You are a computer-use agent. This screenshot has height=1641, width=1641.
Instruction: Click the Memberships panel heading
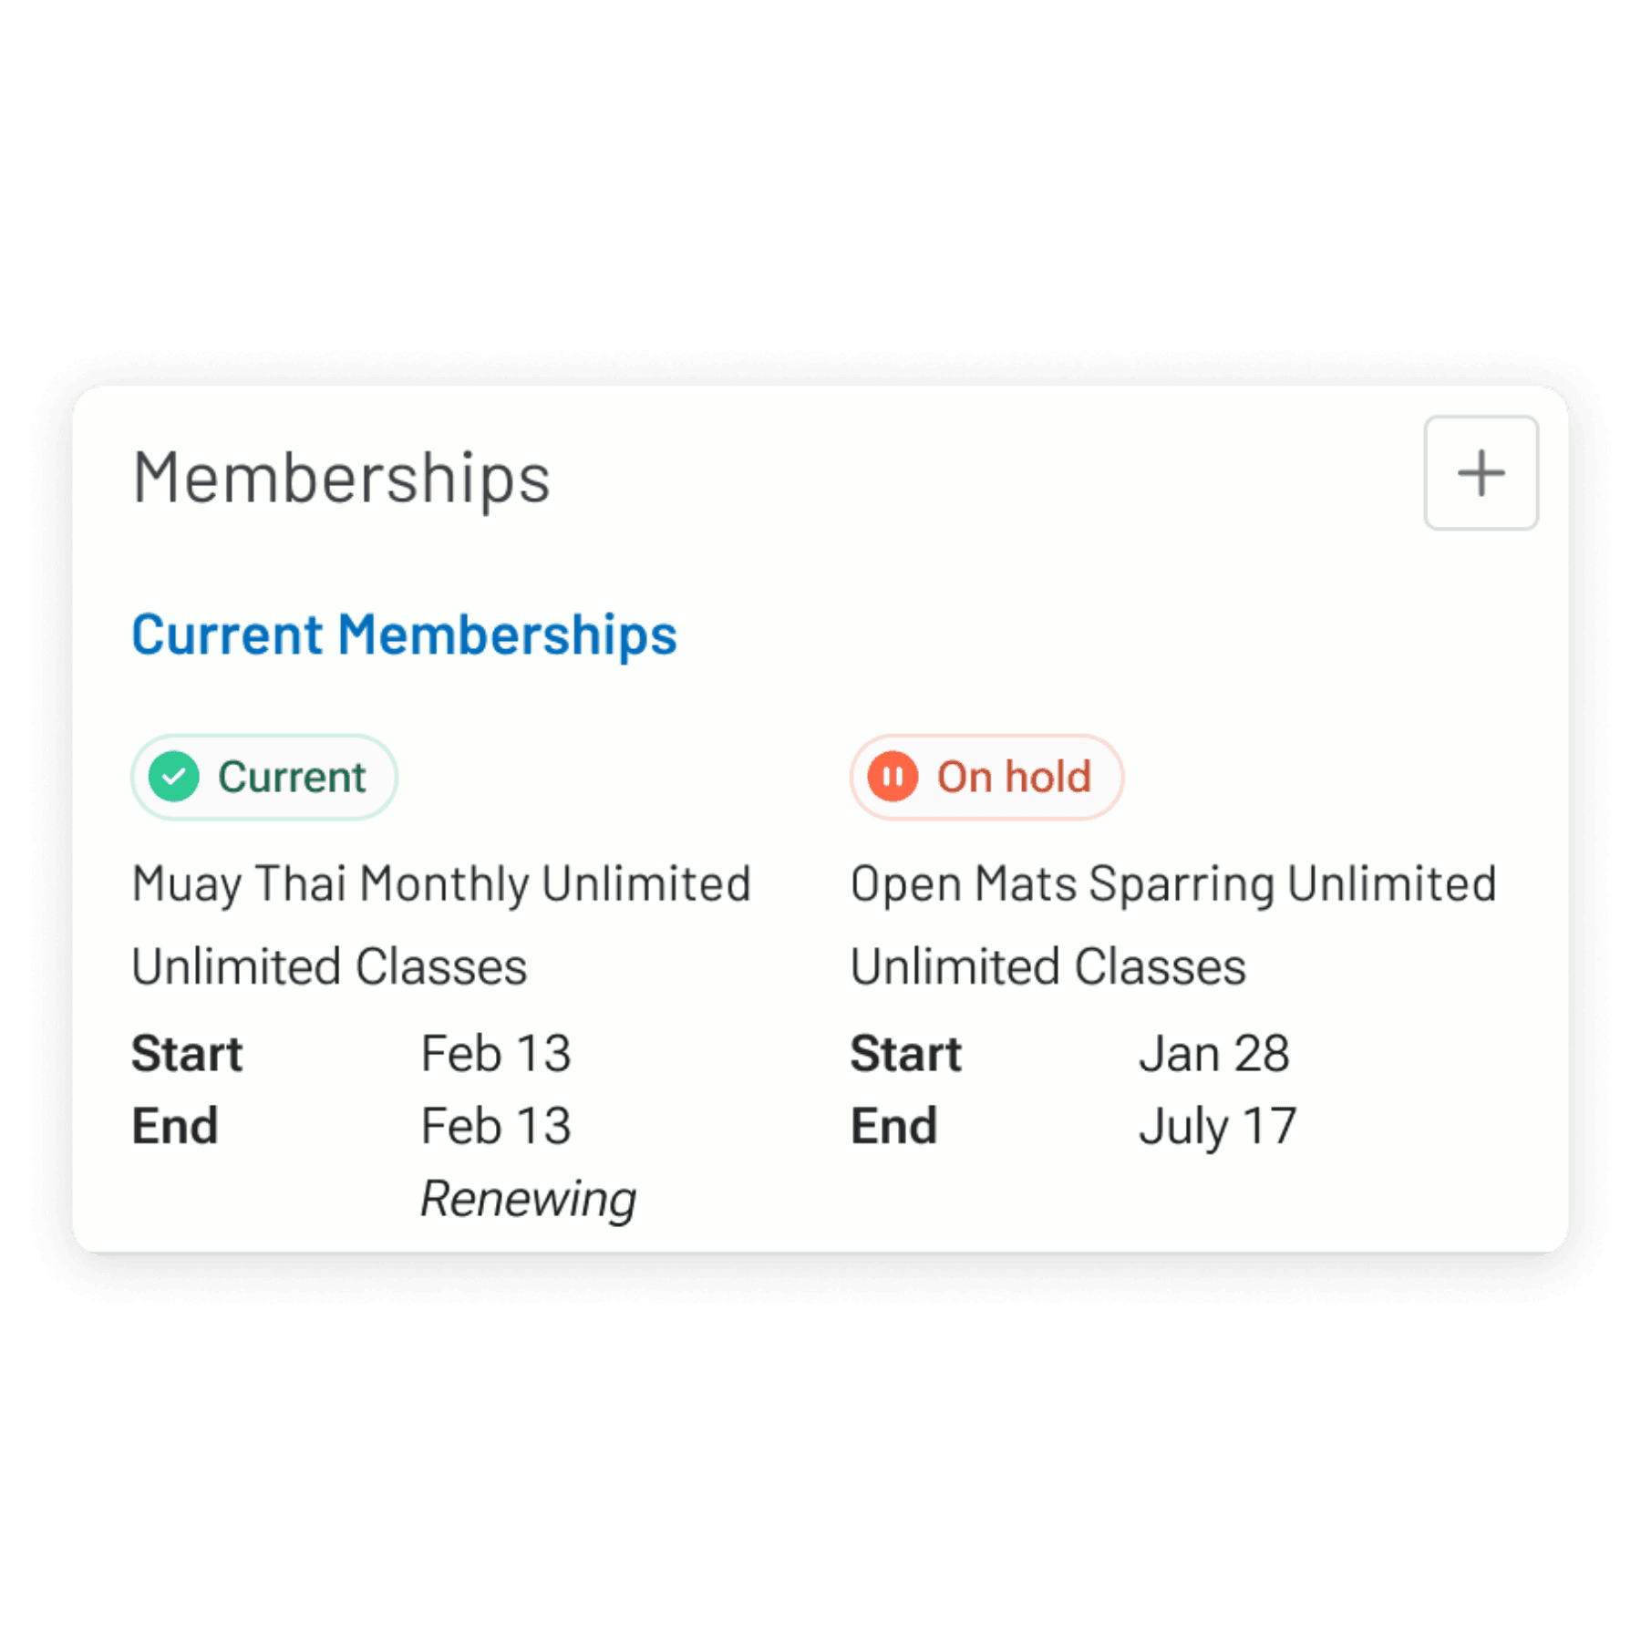click(342, 477)
